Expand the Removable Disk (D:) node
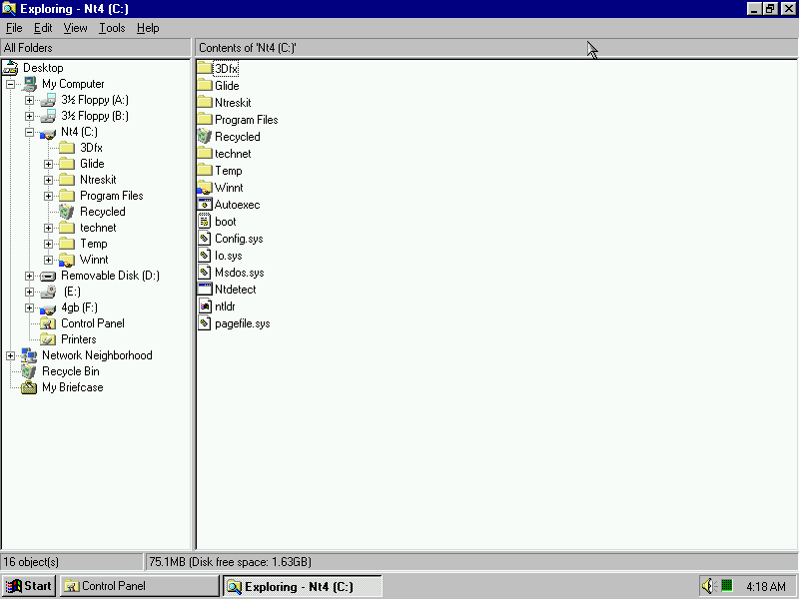Viewport: 799px width, 599px height. 30,276
